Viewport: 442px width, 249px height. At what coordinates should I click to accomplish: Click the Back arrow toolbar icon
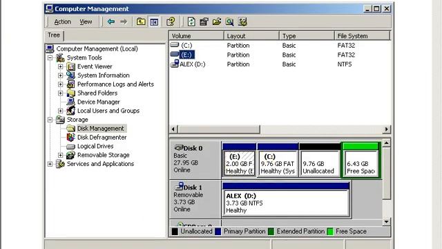tap(110, 21)
